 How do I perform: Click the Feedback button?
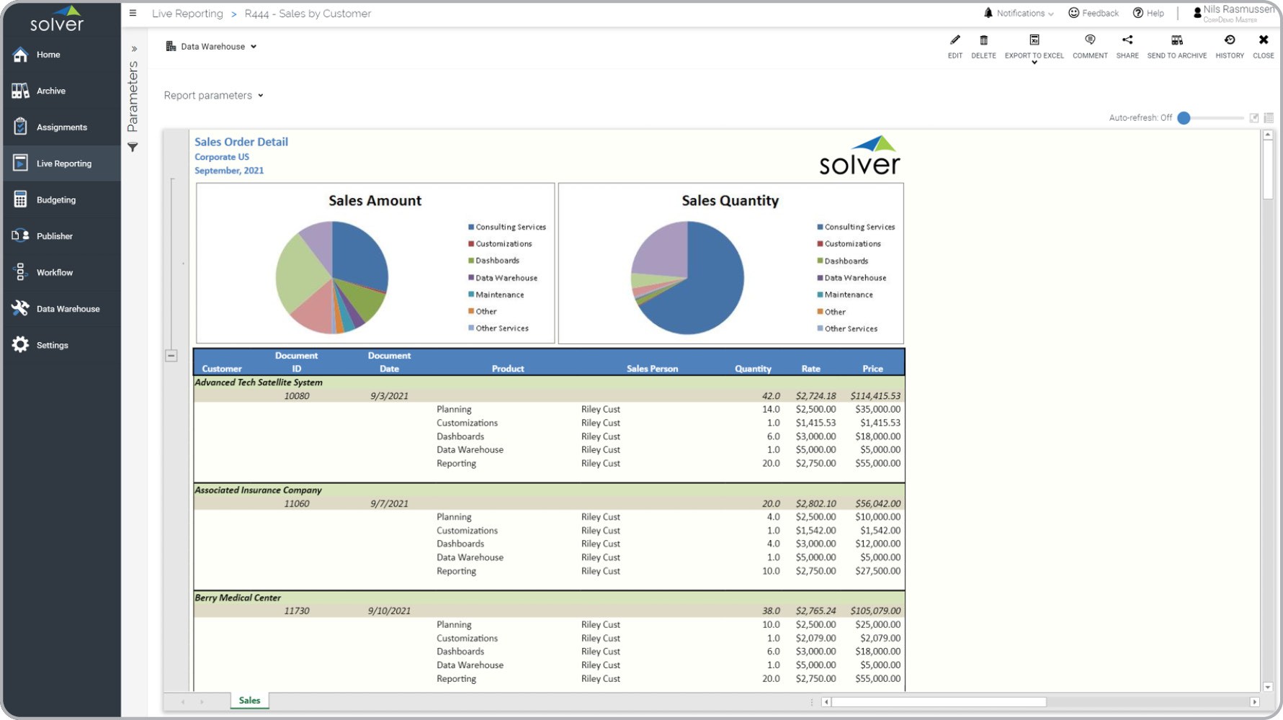[x=1093, y=13]
